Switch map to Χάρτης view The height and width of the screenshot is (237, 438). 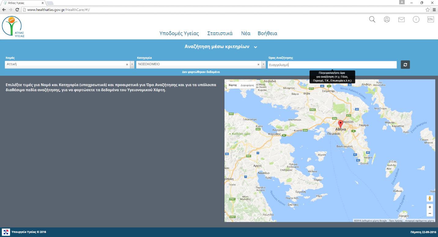tap(233, 85)
